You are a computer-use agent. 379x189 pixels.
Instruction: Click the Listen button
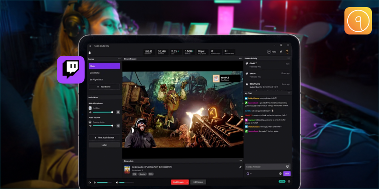pyautogui.click(x=104, y=145)
